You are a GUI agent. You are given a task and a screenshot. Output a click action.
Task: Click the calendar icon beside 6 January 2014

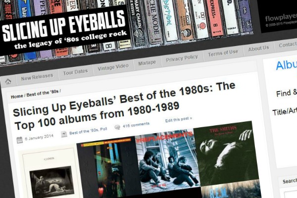[x=19, y=140]
